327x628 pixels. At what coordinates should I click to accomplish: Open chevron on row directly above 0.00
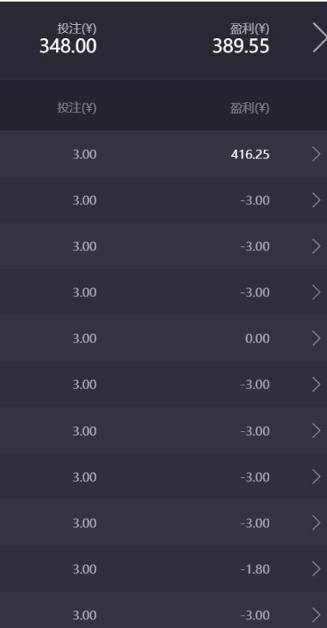[x=316, y=293]
